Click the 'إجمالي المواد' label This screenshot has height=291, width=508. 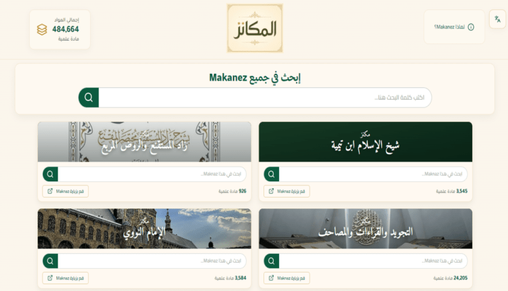[67, 20]
